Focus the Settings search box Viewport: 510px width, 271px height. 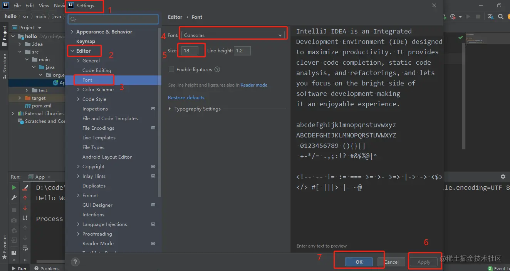point(113,19)
